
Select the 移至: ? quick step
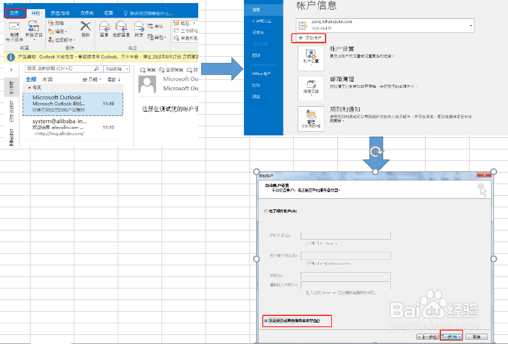pos(185,23)
